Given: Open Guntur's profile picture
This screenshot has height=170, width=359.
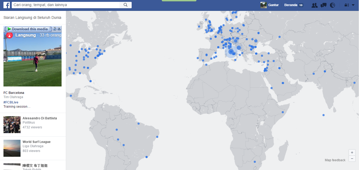Looking at the screenshot, I should (x=264, y=5).
